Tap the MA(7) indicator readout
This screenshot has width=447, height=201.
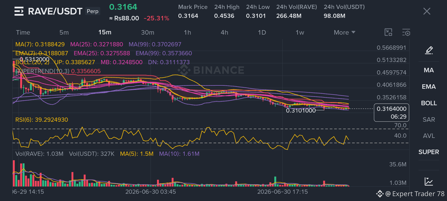40,44
